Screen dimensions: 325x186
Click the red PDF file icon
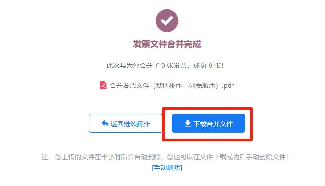coord(103,85)
